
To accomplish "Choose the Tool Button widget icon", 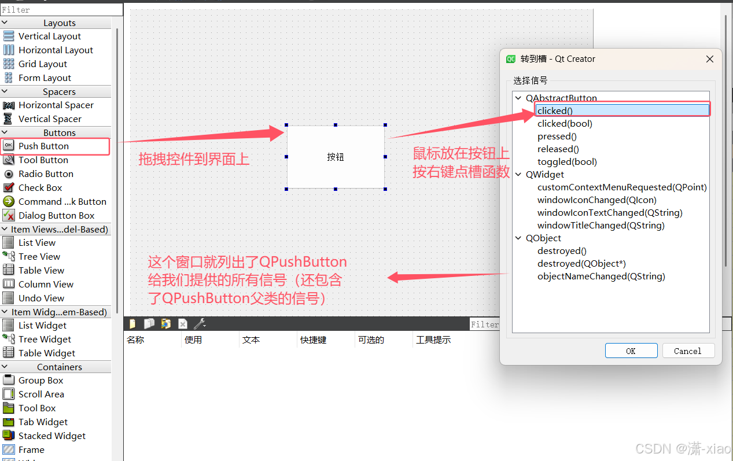I will pyautogui.click(x=9, y=160).
